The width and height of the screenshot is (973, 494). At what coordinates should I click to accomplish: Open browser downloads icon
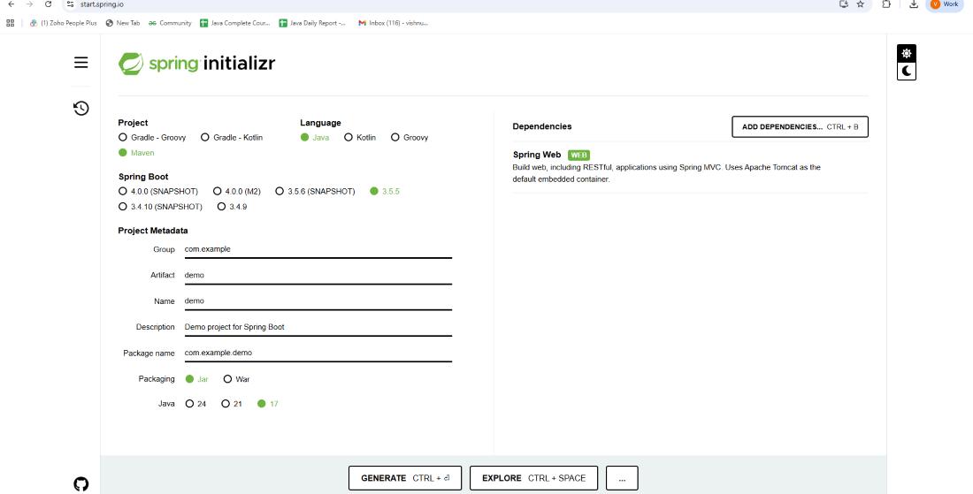click(x=914, y=4)
